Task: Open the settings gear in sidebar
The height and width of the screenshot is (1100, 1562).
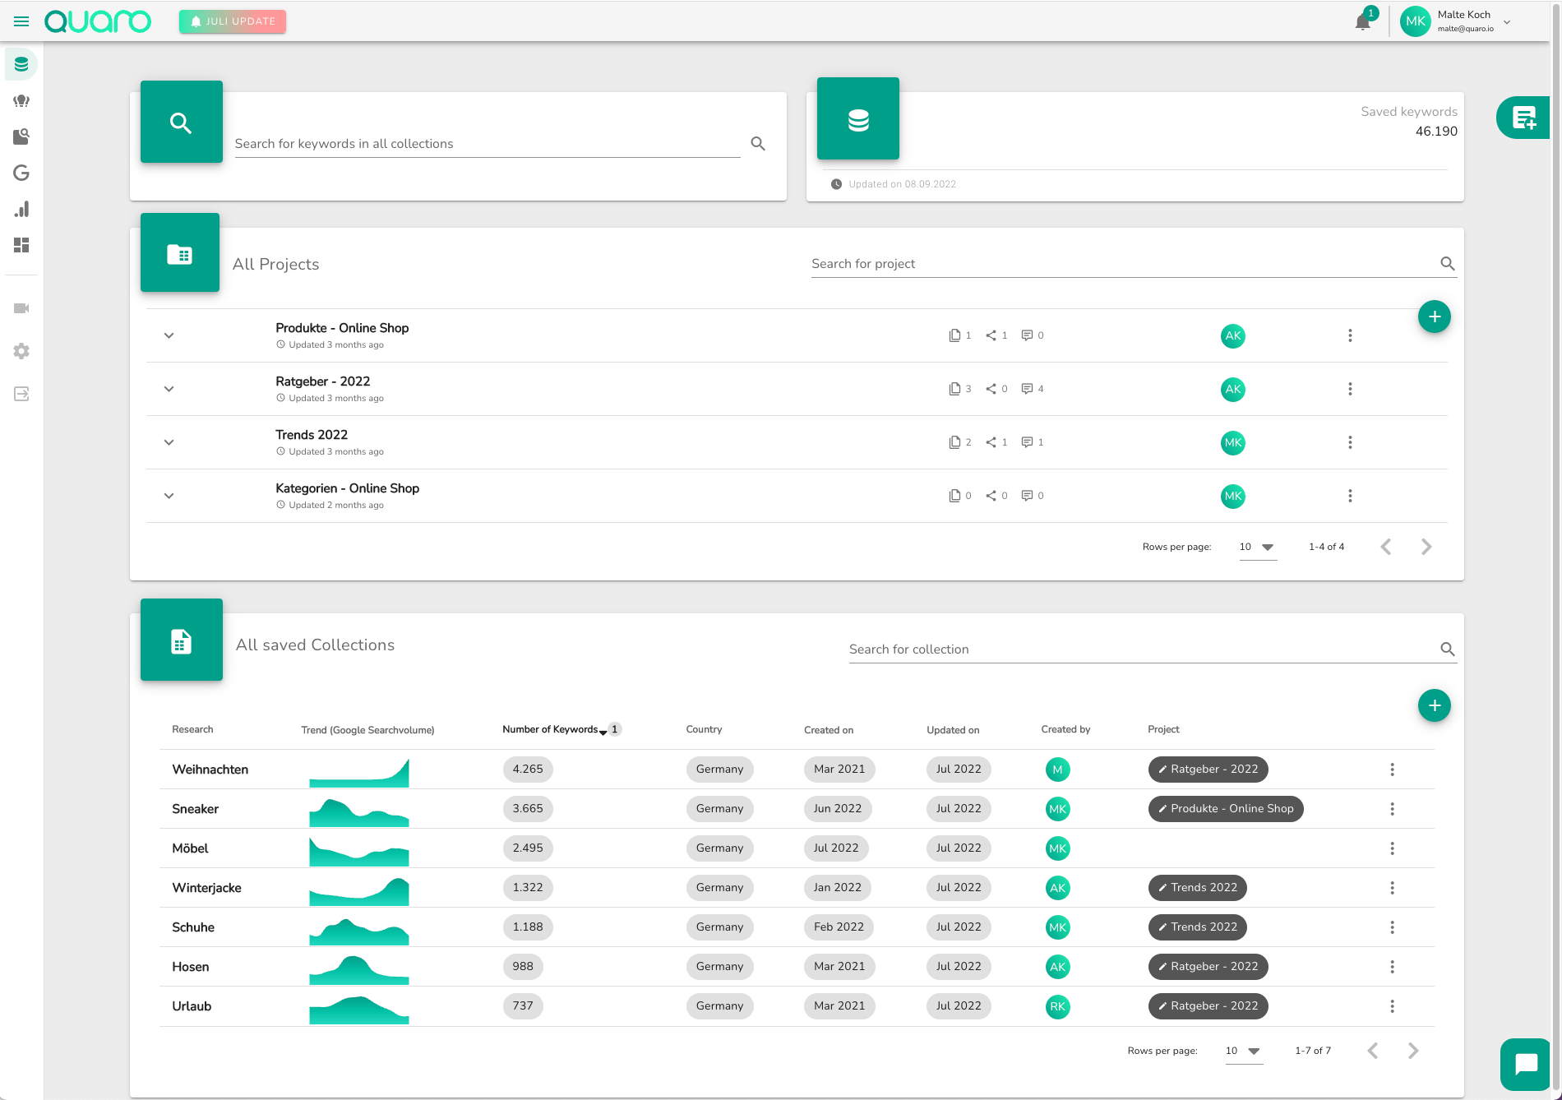Action: 21,351
